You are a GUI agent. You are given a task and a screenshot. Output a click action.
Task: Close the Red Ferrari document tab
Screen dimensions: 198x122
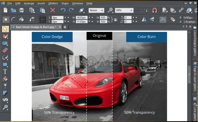(60, 27)
